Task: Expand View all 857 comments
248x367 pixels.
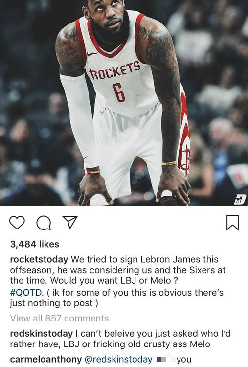Action: (x=59, y=318)
